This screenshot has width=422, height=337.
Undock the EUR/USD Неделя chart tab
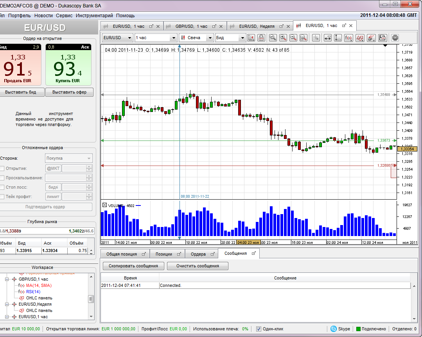(282, 26)
